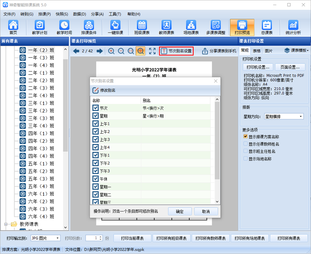
Task: Click the 页面设置... button
Action: (x=290, y=67)
